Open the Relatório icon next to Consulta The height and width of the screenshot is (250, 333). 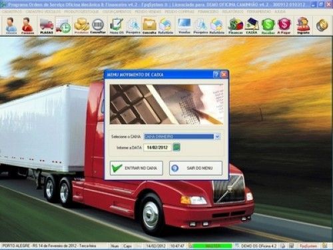tap(166, 25)
